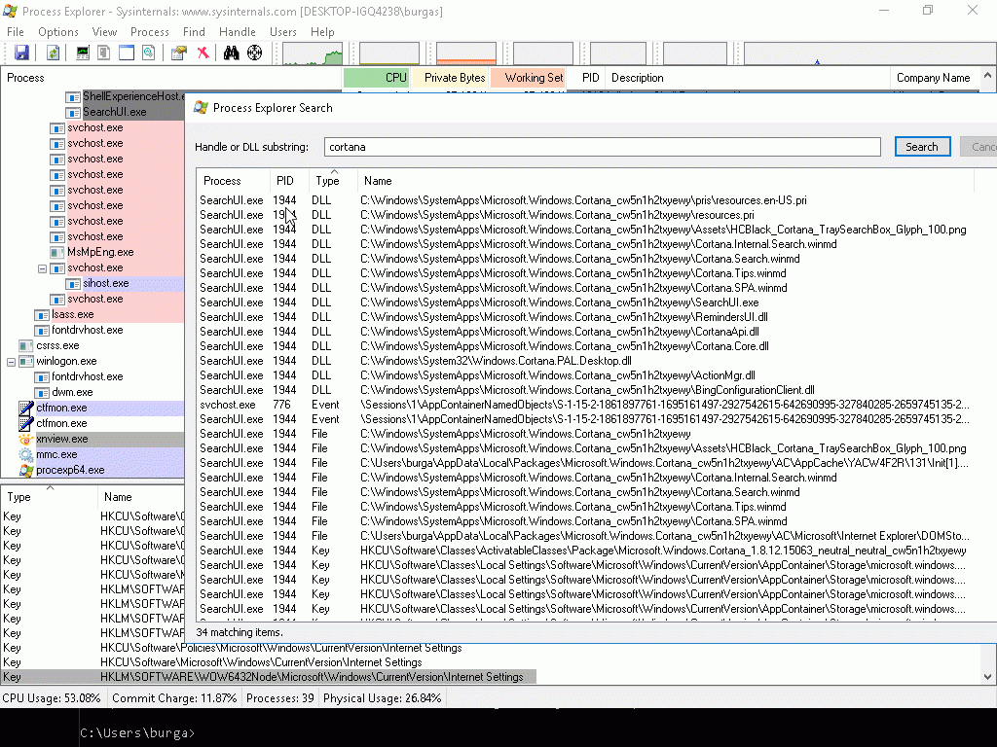Screen dimensions: 997x747
Task: Click the process list scroll up arrow
Action: point(987,75)
